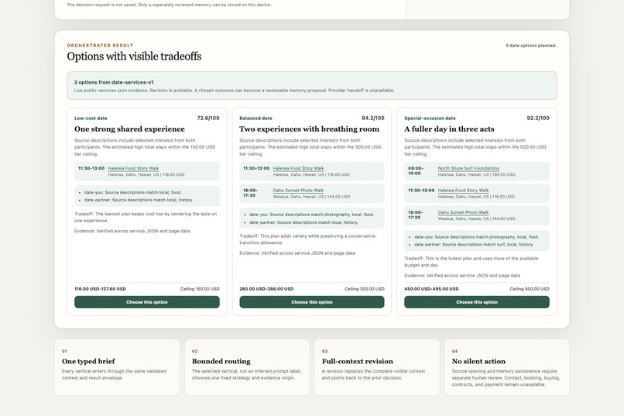Click 'Ceiling 500.00 USD' label
The height and width of the screenshot is (416, 624).
[x=530, y=289]
